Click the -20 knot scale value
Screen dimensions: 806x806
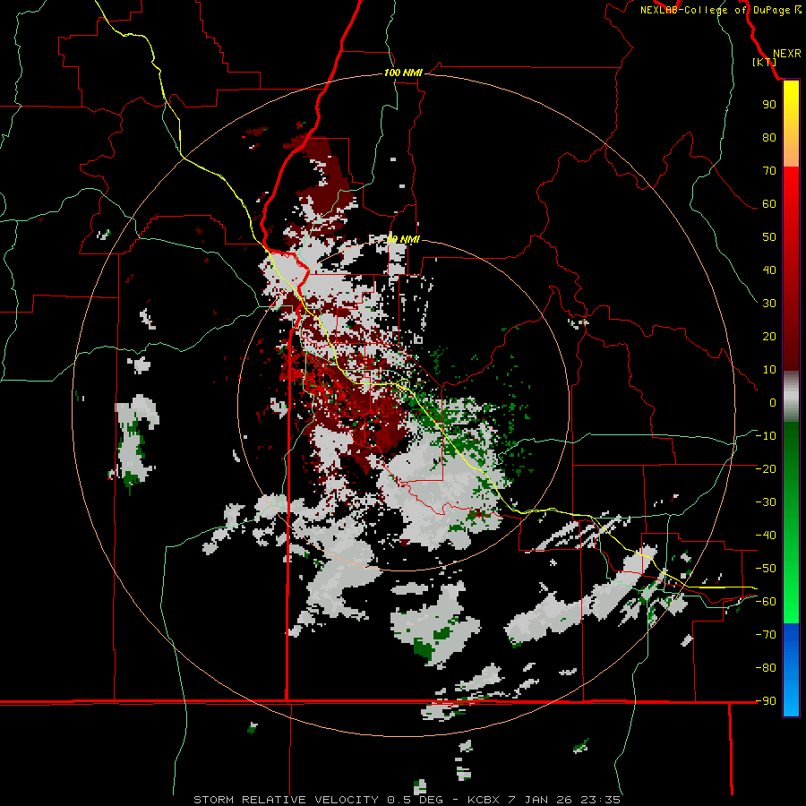point(766,468)
